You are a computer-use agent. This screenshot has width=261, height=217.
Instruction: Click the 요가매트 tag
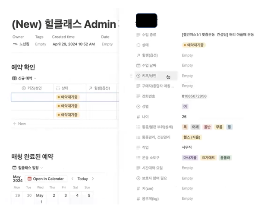pyautogui.click(x=208, y=158)
